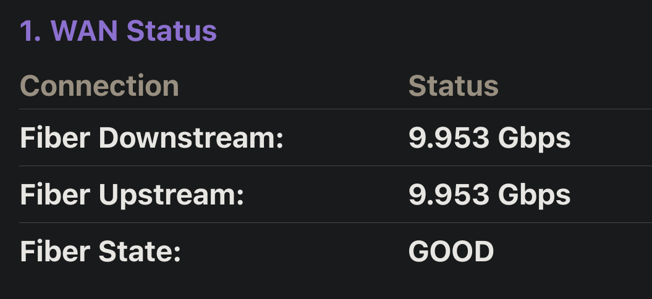The height and width of the screenshot is (299, 652).
Task: Click the upstream 9.953 Gbps value
Action: [x=489, y=195]
